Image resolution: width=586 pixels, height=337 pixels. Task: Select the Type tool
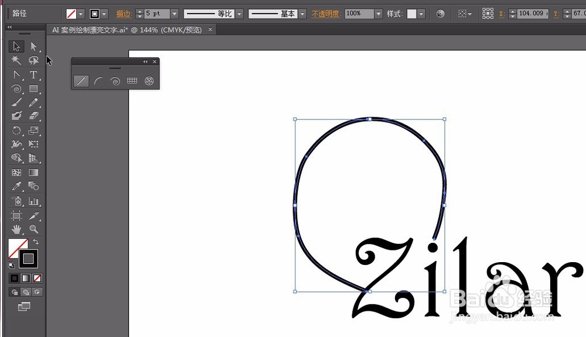pyautogui.click(x=33, y=75)
